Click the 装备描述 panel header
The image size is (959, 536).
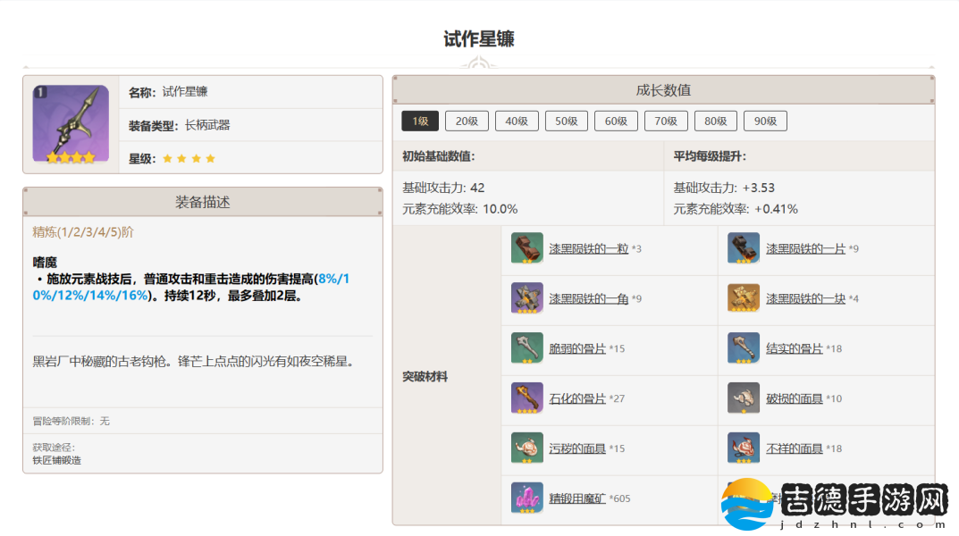coord(203,202)
